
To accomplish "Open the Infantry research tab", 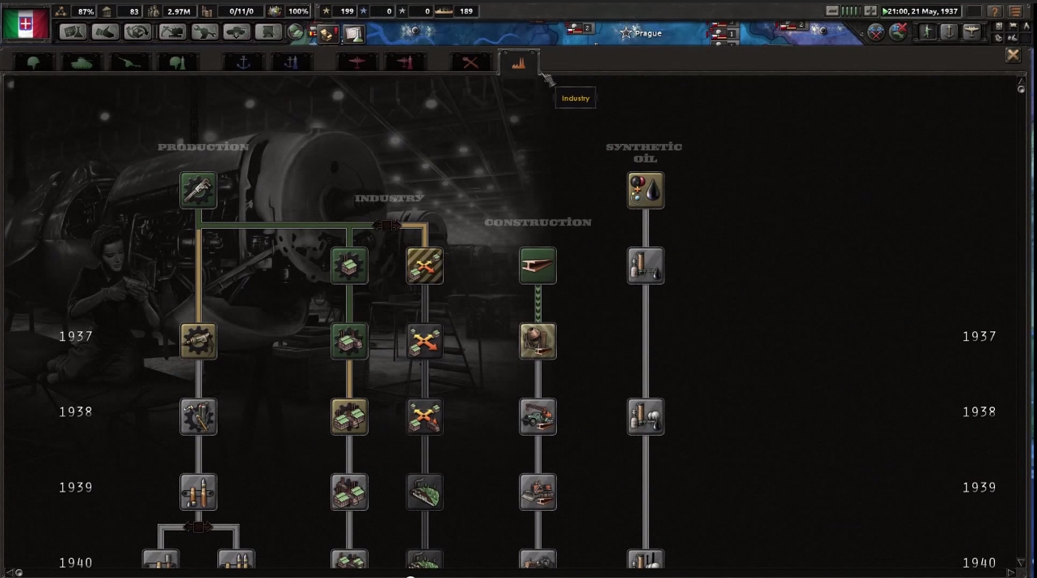I will pyautogui.click(x=34, y=62).
